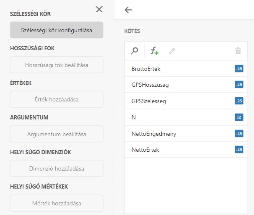Click the add calculated field icon
This screenshot has width=254, height=215.
[155, 51]
